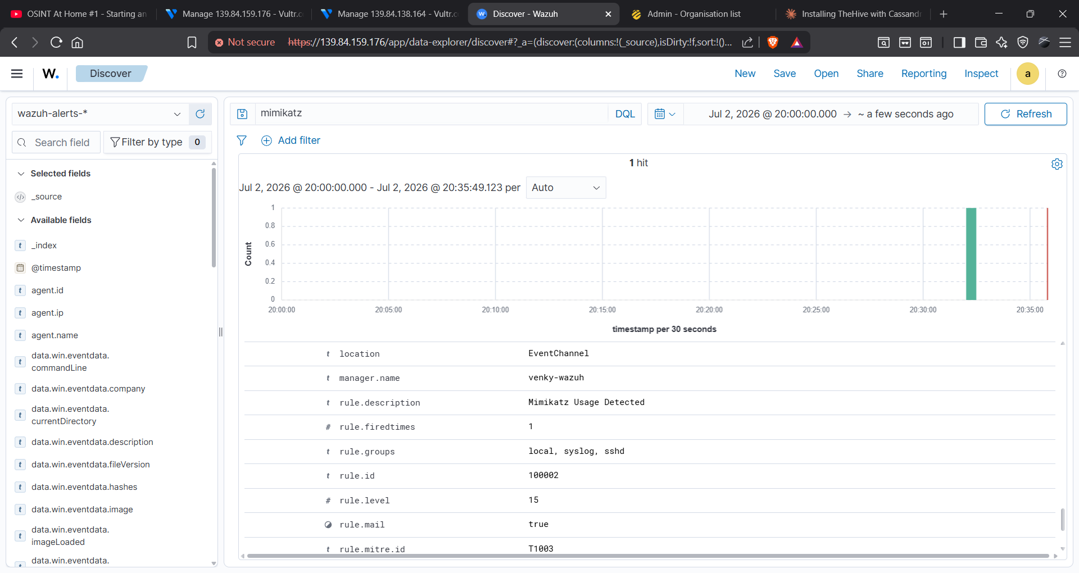The width and height of the screenshot is (1079, 573).
Task: Toggle the browser sidebar panel
Action: (x=959, y=42)
